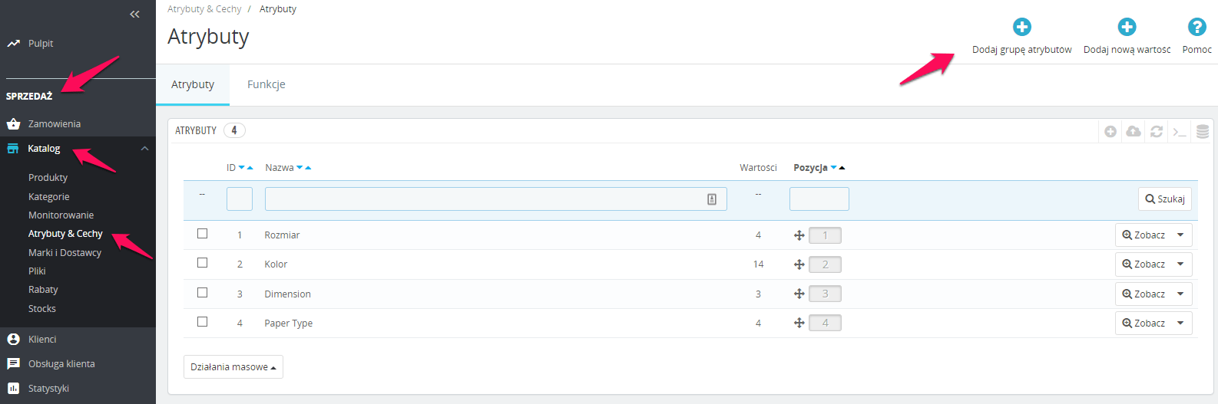Click the refresh list icon in the panel header

pyautogui.click(x=1157, y=132)
